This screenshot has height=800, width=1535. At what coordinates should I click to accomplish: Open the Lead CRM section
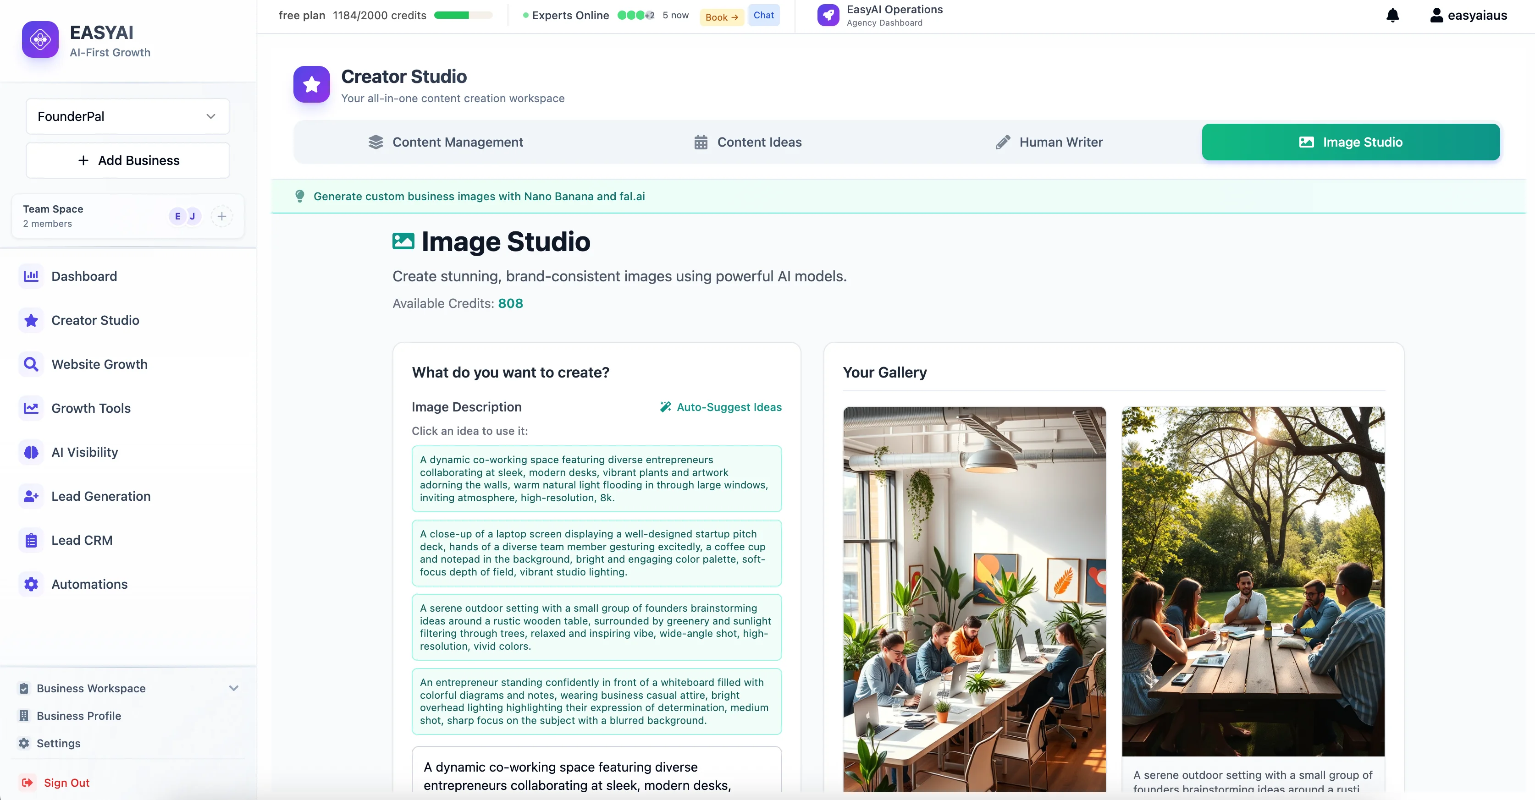click(x=82, y=540)
